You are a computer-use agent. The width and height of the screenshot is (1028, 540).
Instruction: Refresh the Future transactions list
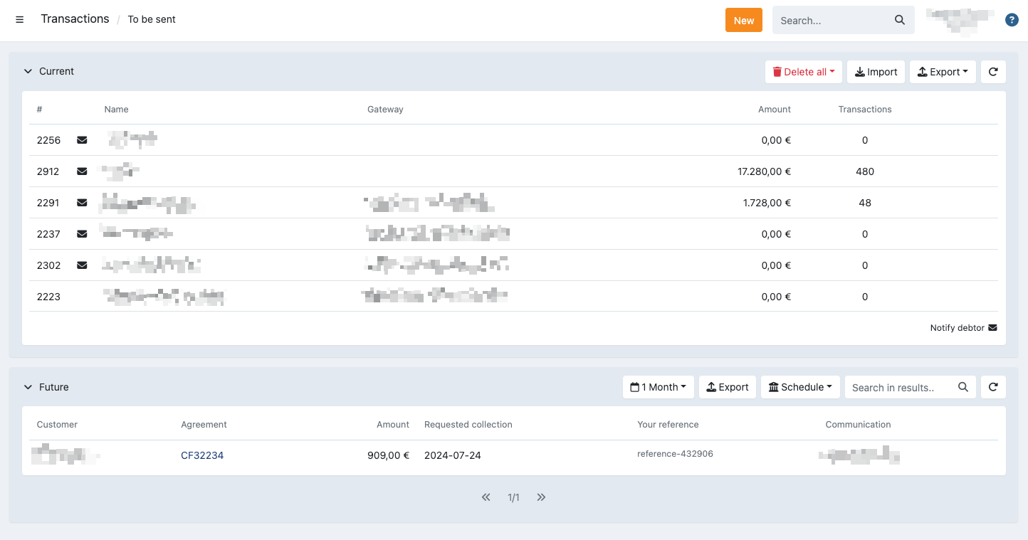pos(993,387)
